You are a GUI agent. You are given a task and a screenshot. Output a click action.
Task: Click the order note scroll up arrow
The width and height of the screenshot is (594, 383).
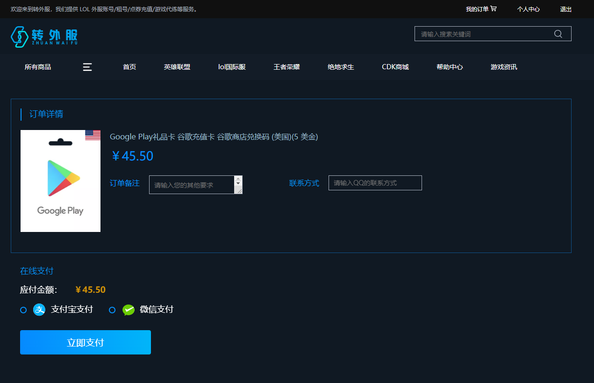pos(238,179)
